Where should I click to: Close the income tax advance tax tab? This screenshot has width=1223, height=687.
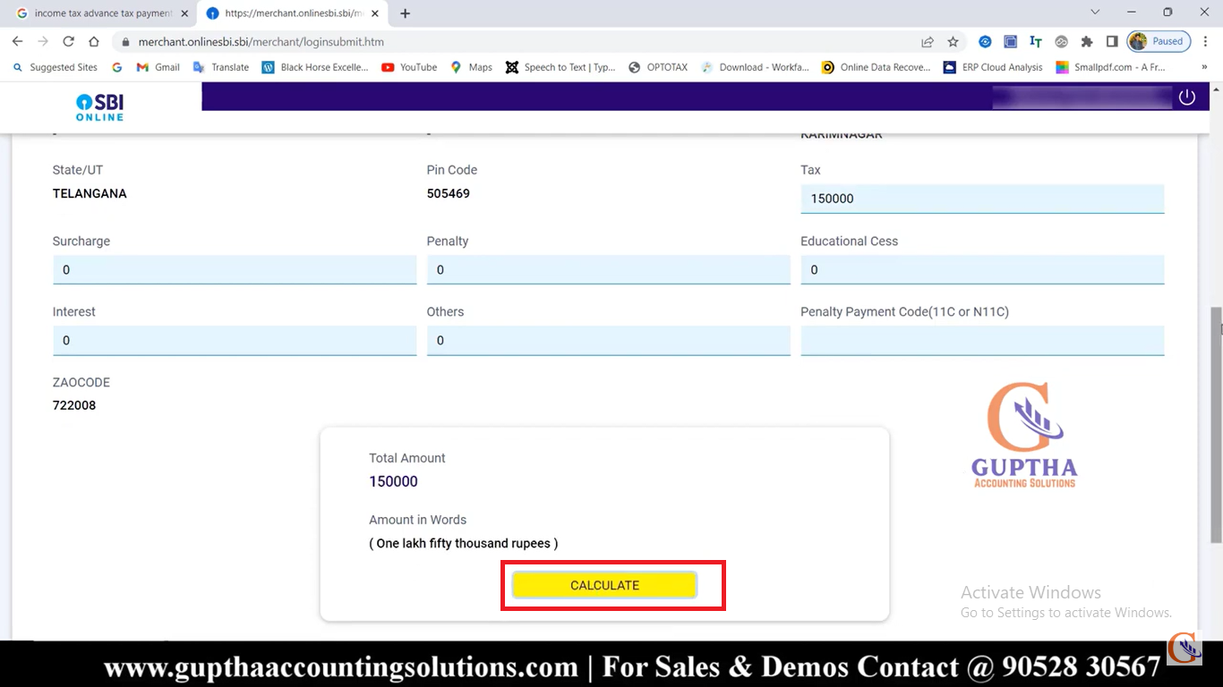(x=184, y=13)
